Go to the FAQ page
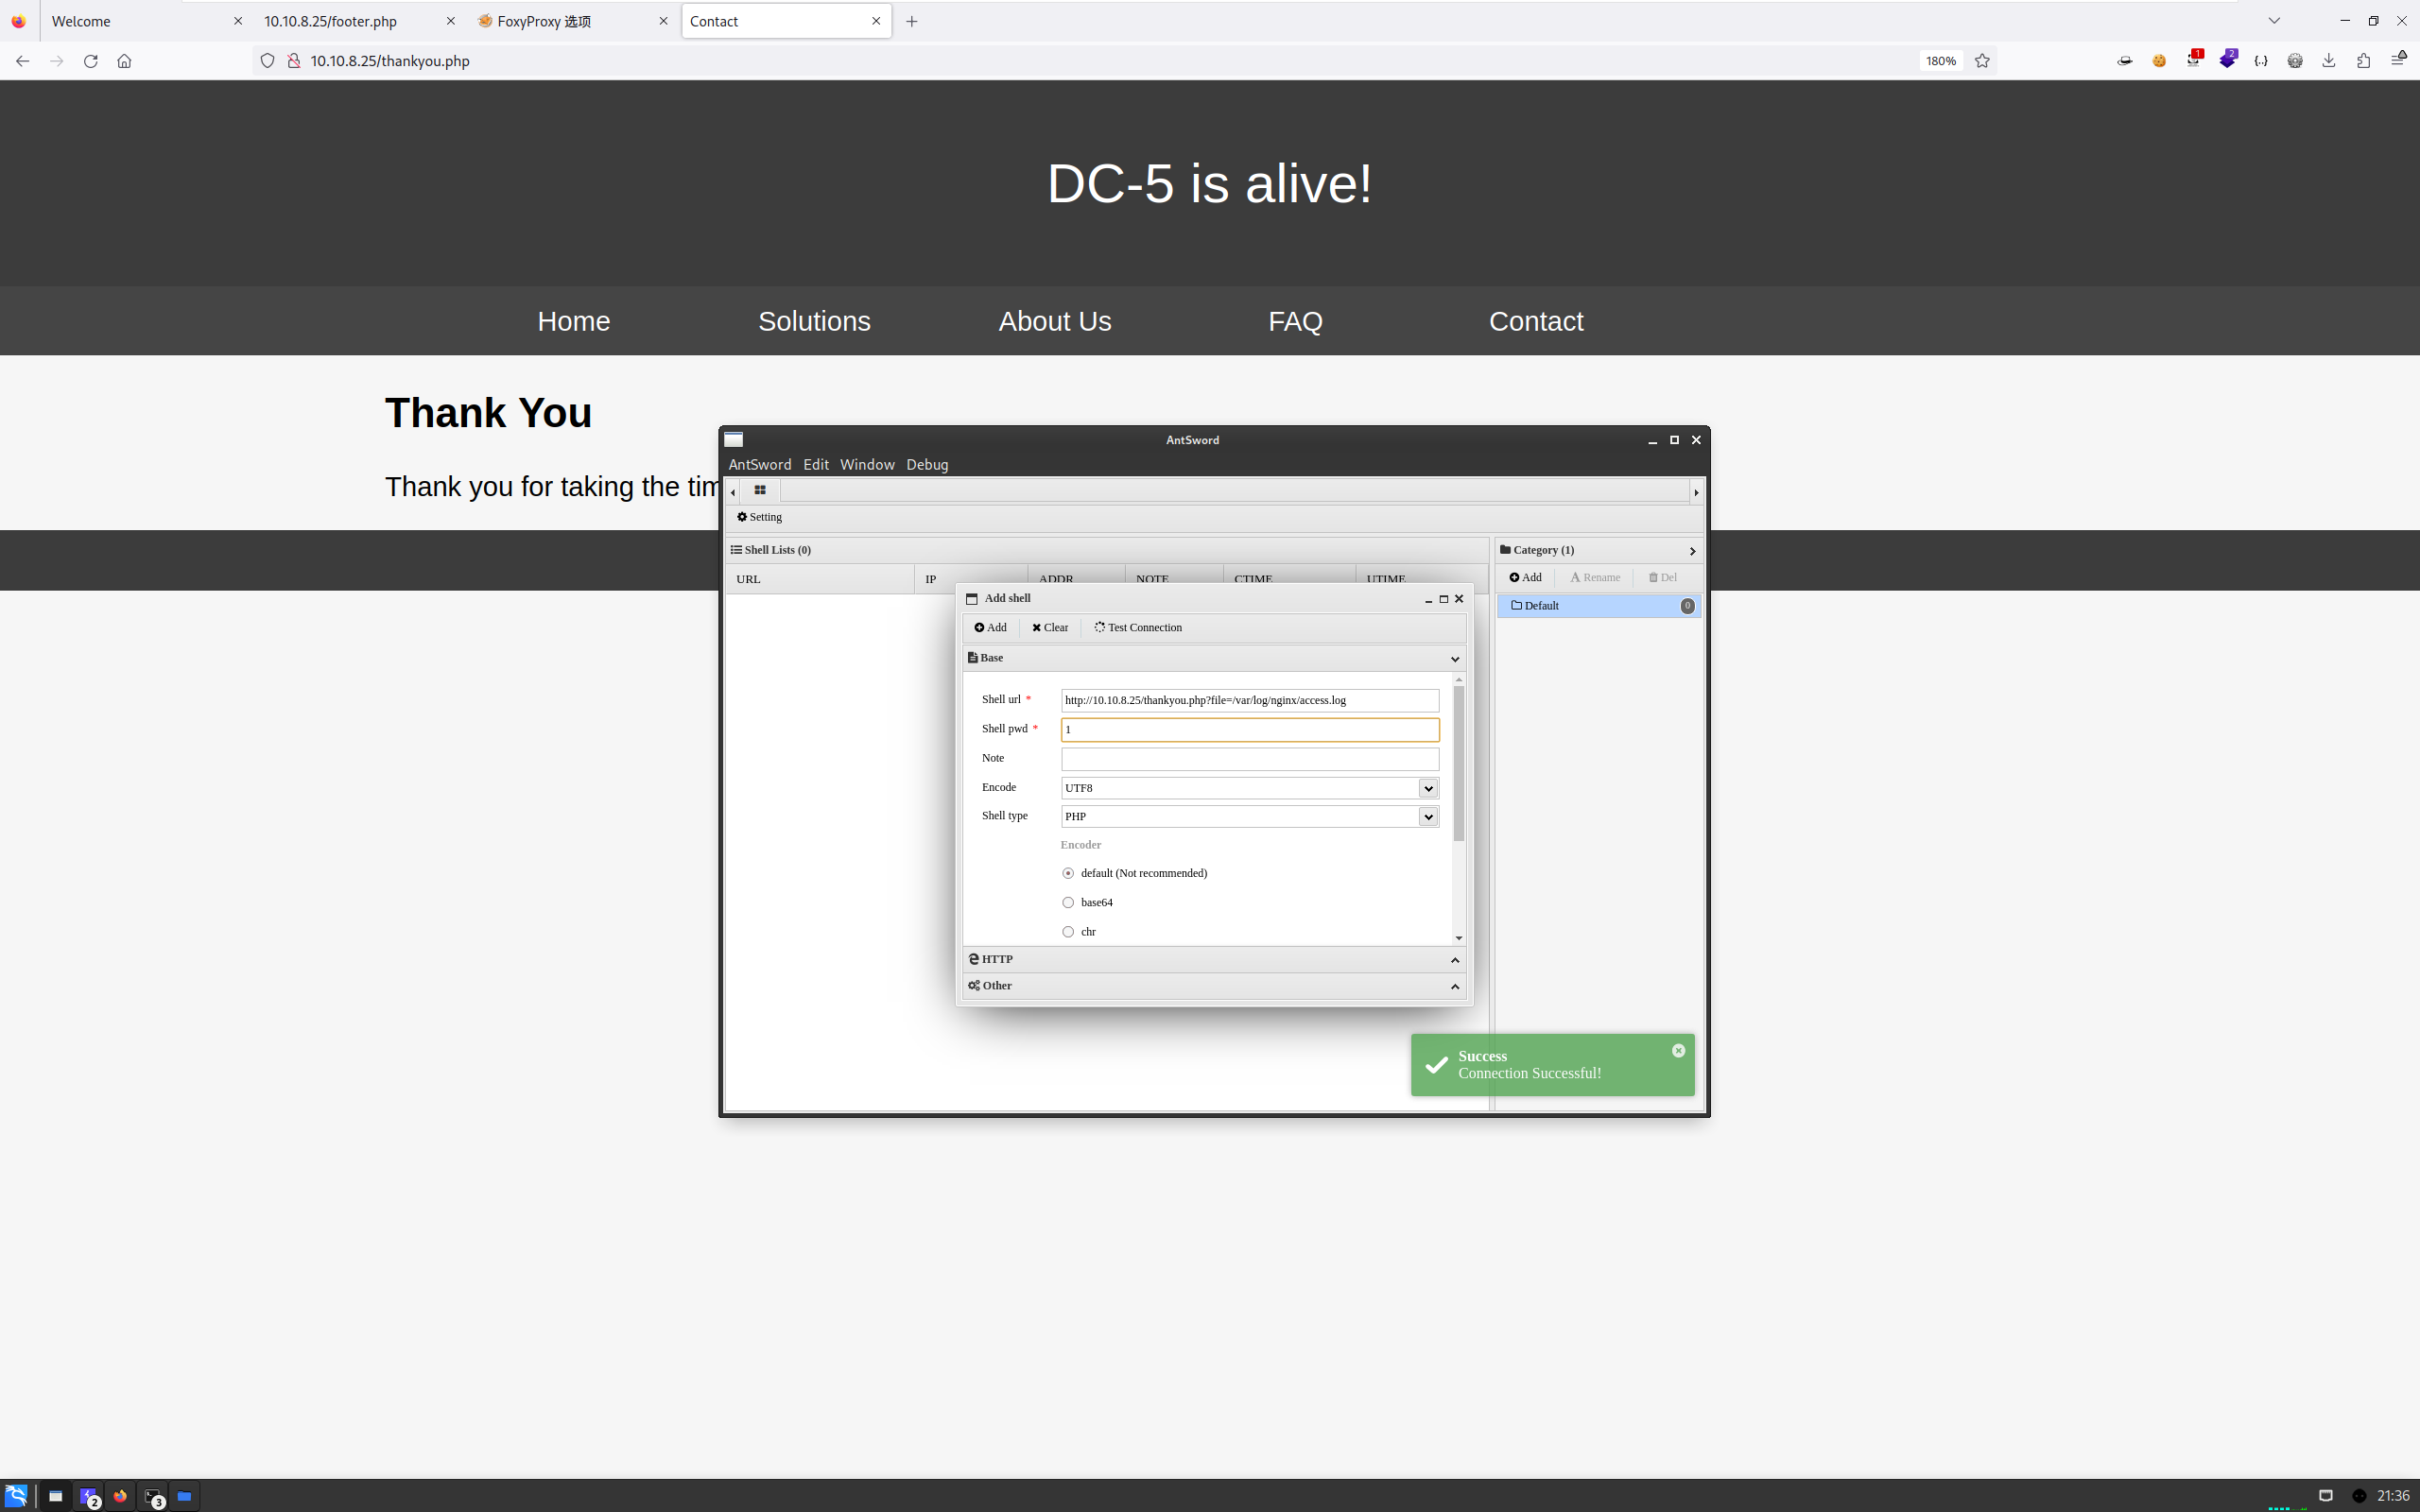Screen dimensions: 2420x1512 1295,321
